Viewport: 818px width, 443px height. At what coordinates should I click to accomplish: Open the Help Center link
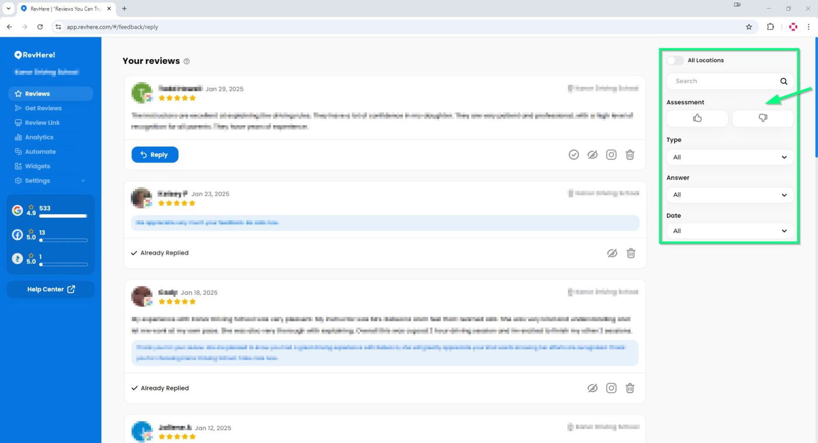tap(51, 289)
